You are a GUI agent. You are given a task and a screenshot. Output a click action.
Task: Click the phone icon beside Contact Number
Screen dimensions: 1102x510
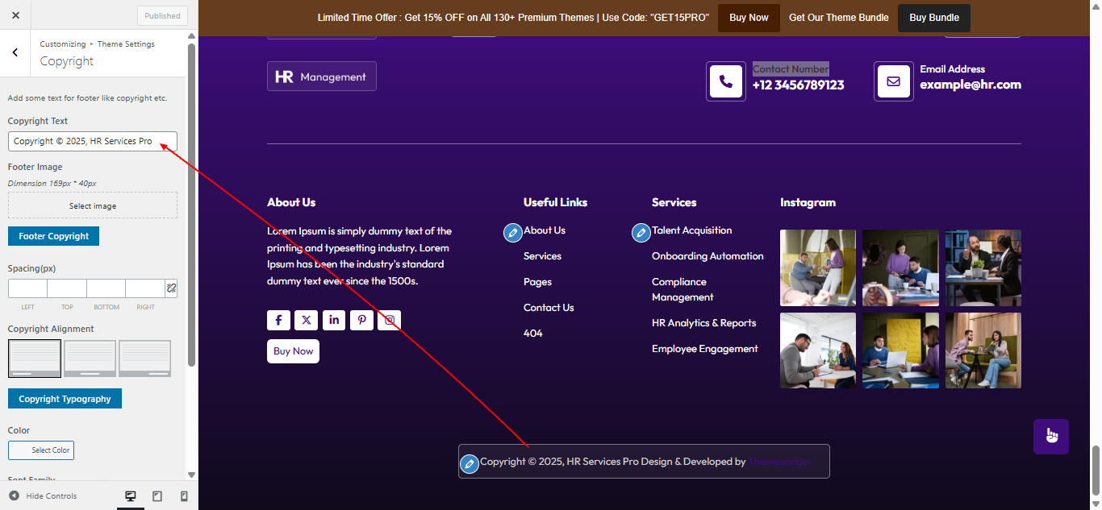point(725,81)
